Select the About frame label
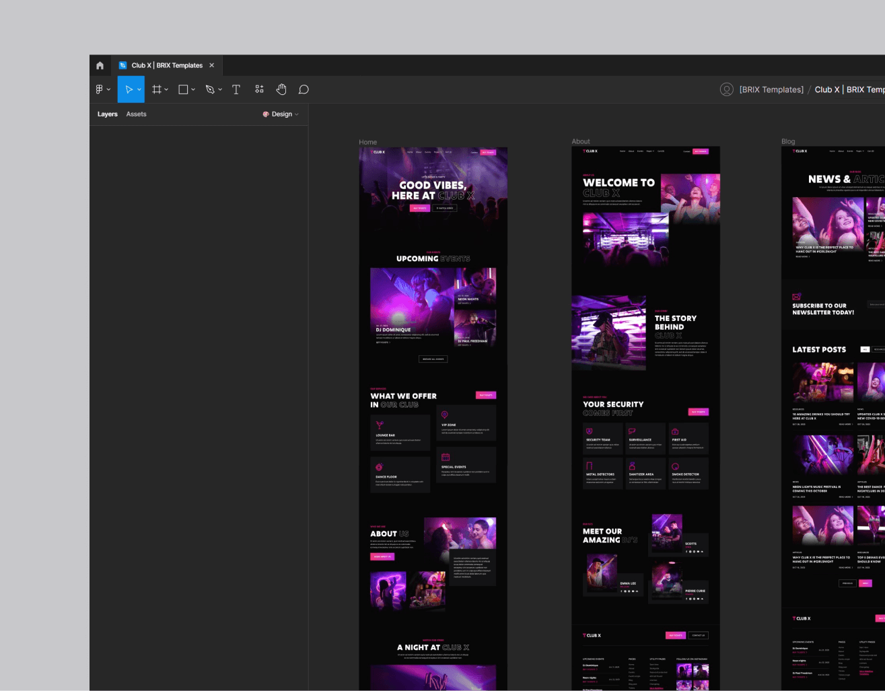 [x=581, y=141]
